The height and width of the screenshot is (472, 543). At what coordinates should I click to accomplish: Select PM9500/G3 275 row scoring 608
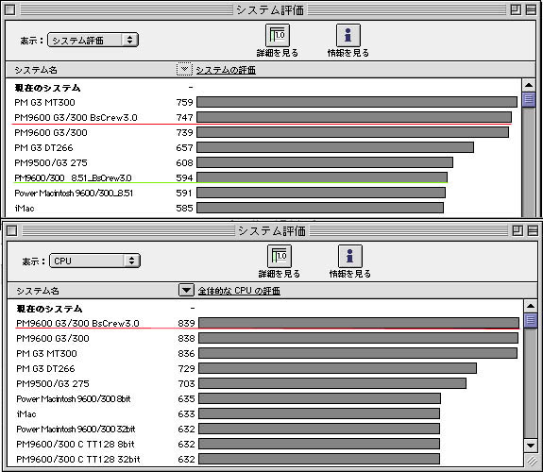(x=263, y=162)
